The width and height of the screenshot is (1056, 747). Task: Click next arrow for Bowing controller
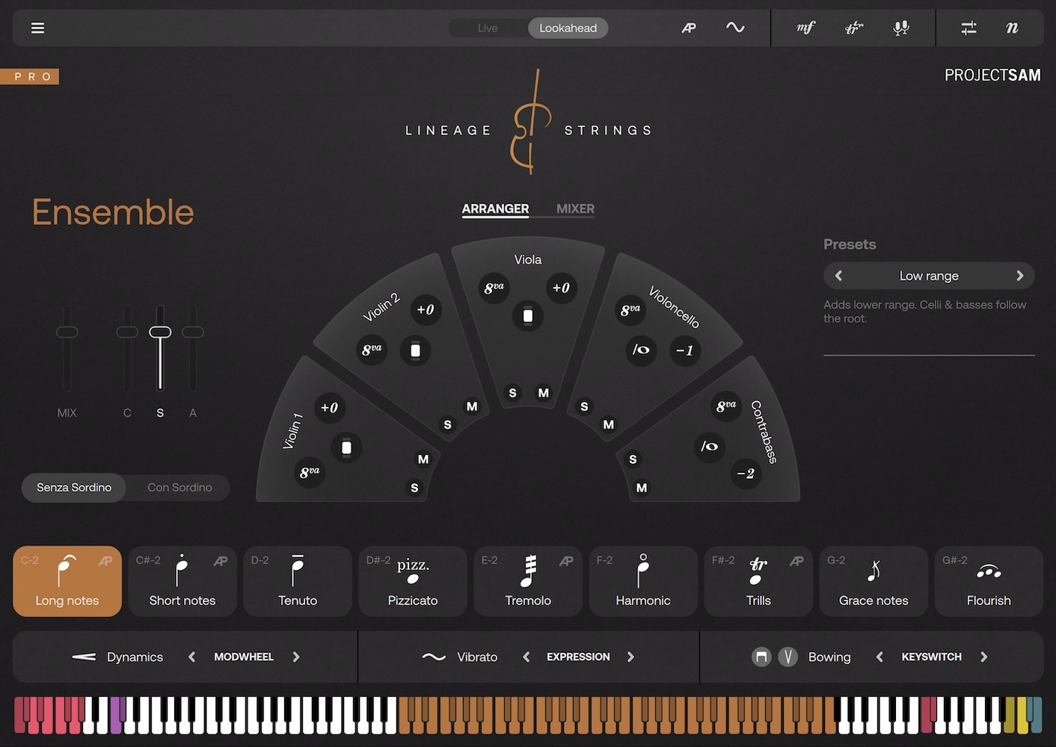click(983, 657)
